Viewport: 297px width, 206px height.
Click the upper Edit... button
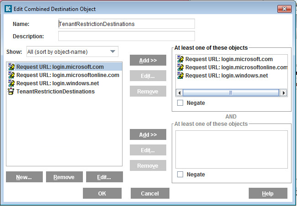tap(148, 76)
